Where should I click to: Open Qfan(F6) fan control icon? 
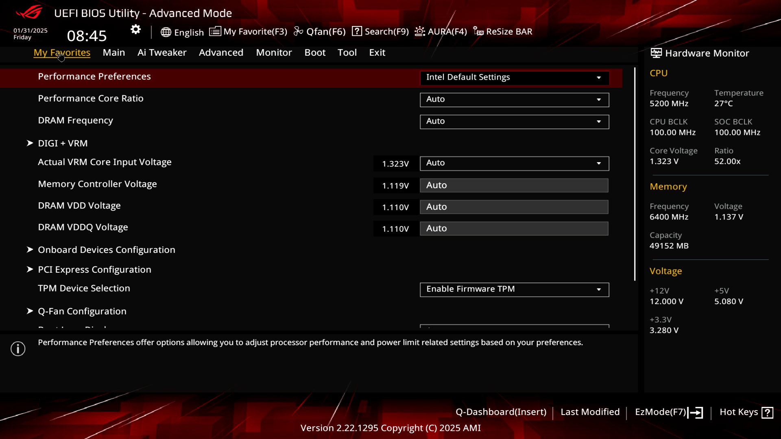point(298,31)
